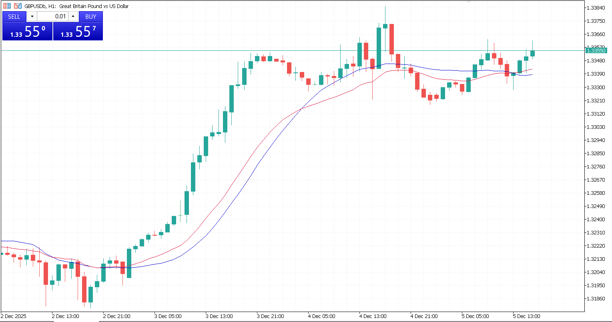612x322 pixels.
Task: Toggle the one-click trading panel icon
Action: (x=18, y=6)
